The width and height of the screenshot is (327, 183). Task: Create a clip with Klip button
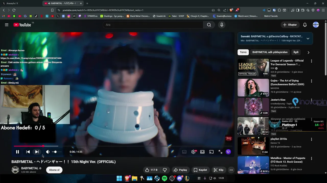[218, 170]
